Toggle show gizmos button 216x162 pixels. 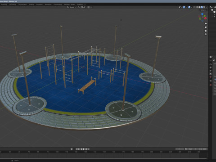click(184, 7)
